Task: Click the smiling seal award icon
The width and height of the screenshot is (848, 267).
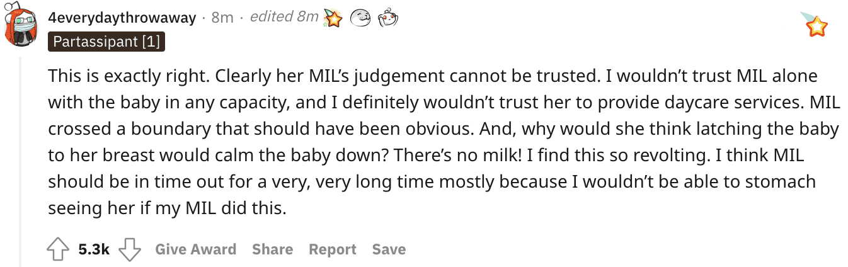Action: 360,18
